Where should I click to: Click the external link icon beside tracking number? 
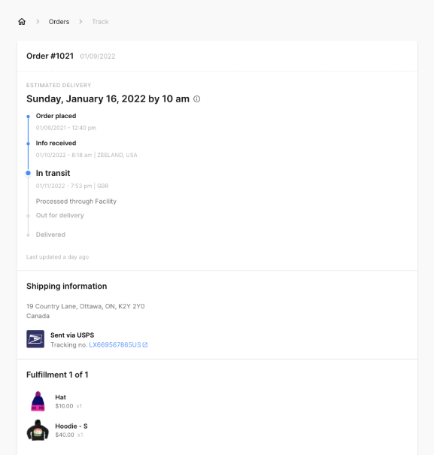145,344
